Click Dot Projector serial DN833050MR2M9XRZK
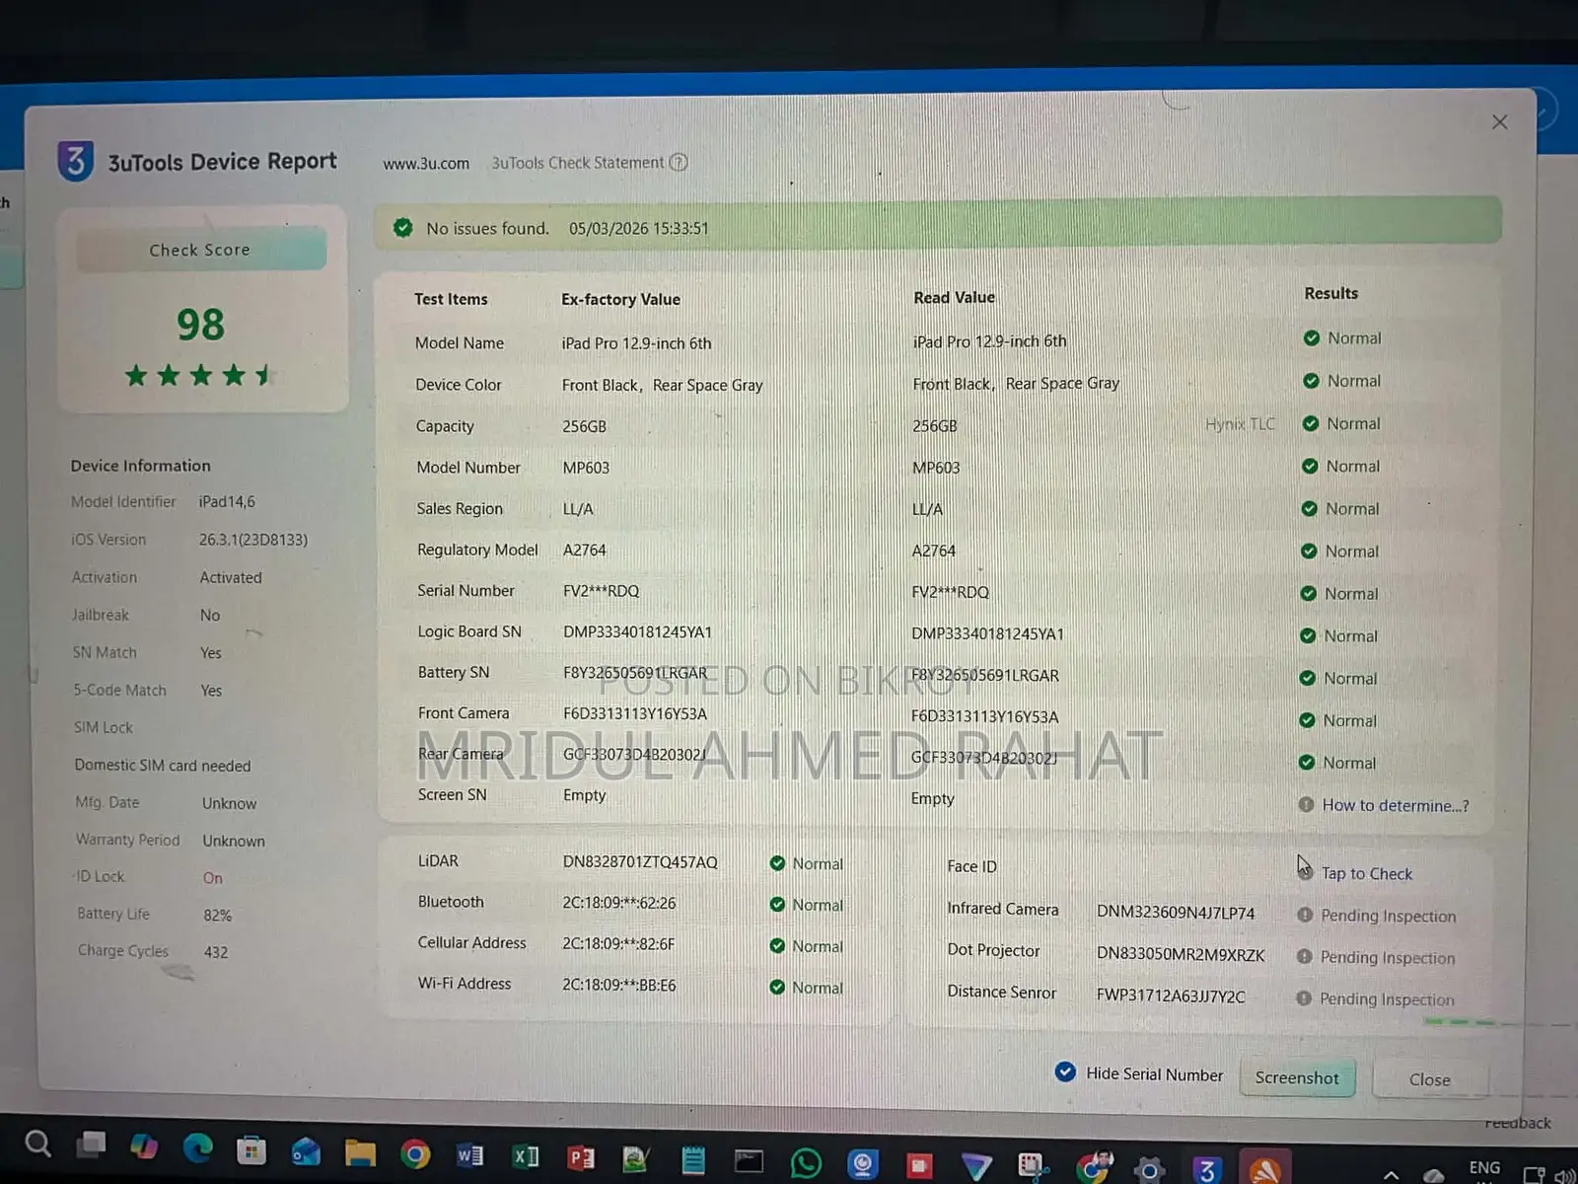Viewport: 1578px width, 1184px height. click(1181, 955)
